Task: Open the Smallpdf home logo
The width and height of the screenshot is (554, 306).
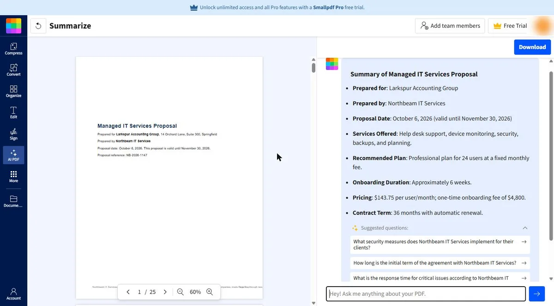Action: tap(13, 26)
